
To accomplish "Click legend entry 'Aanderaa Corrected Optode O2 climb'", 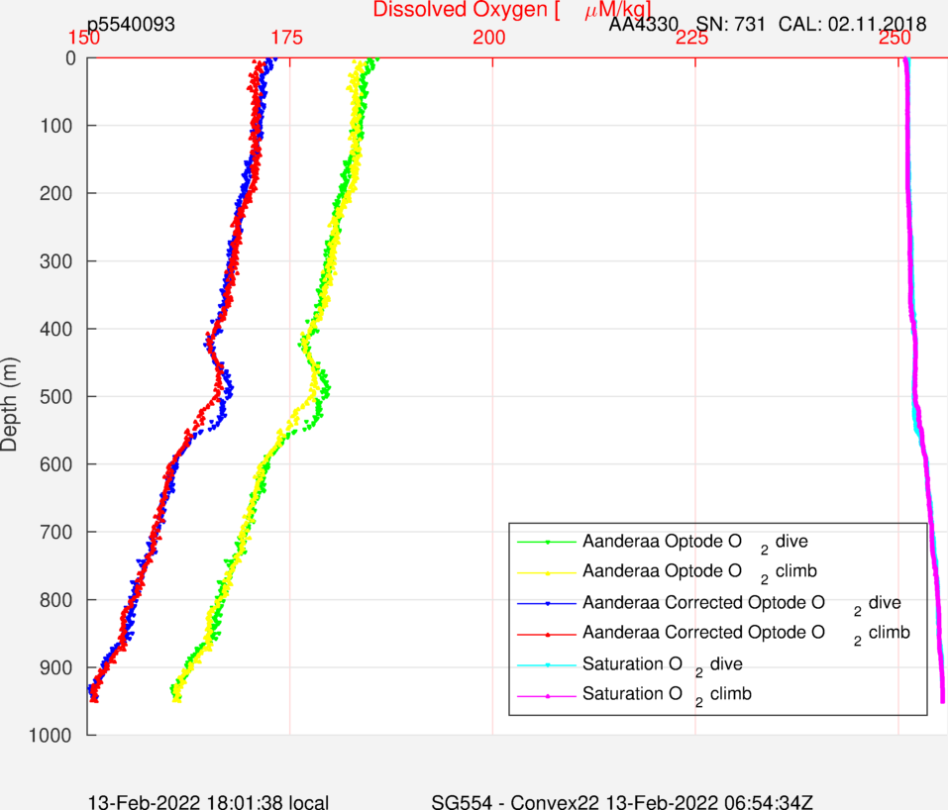I will point(746,634).
